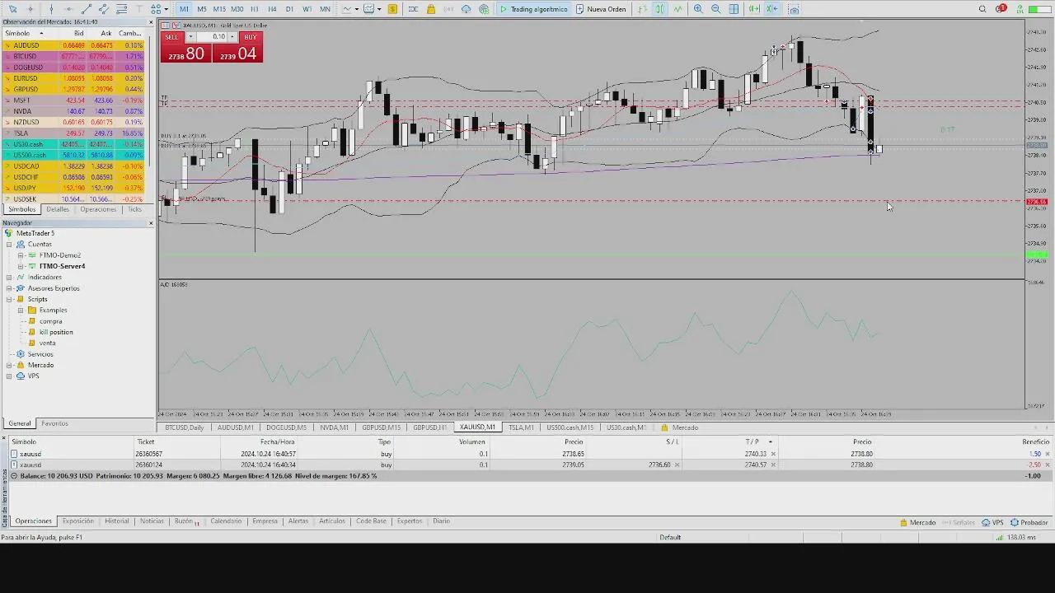Take a chart screenshot with the camera icon
This screenshot has width=1055, height=593.
794,9
